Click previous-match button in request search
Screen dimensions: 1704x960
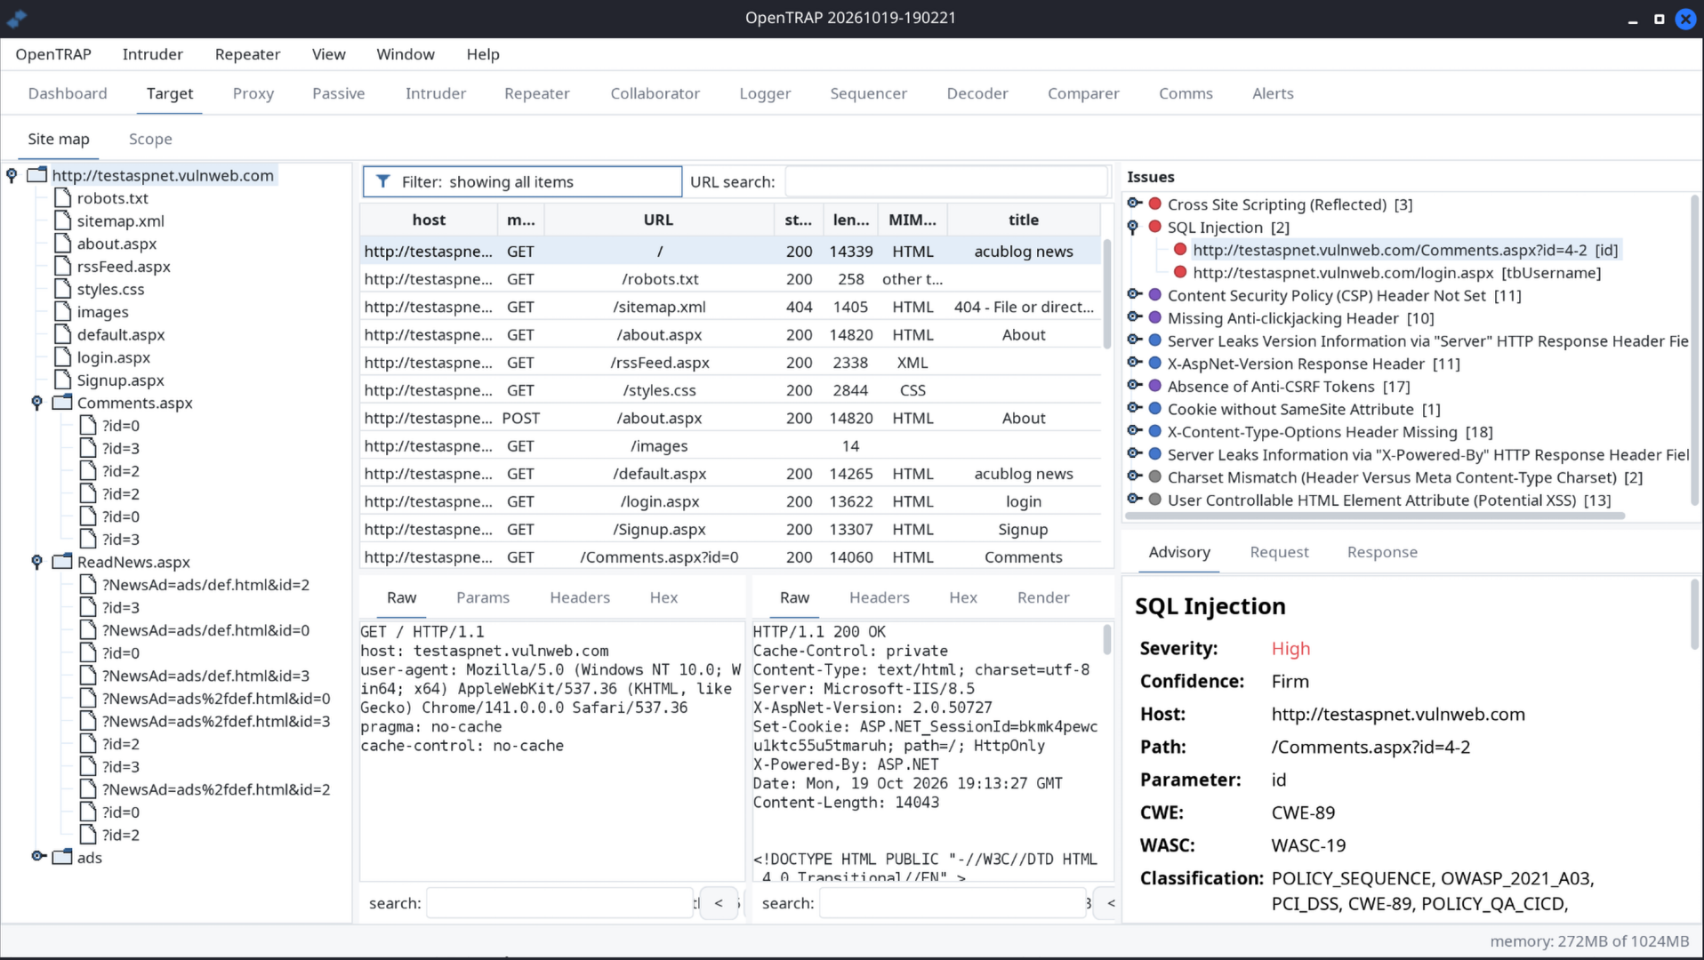719,903
